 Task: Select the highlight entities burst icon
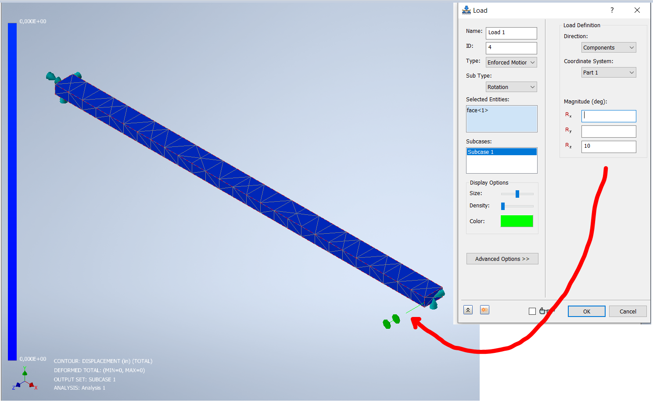tap(484, 310)
